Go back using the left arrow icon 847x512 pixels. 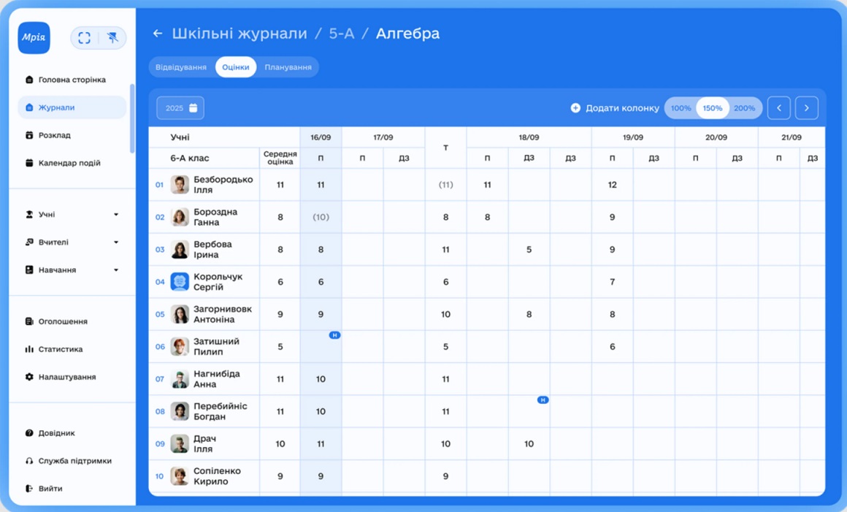[x=157, y=34]
